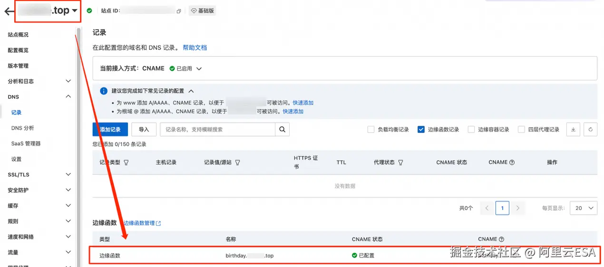Open the site domain dropdown arrow
Image resolution: width=604 pixels, height=267 pixels.
point(75,11)
